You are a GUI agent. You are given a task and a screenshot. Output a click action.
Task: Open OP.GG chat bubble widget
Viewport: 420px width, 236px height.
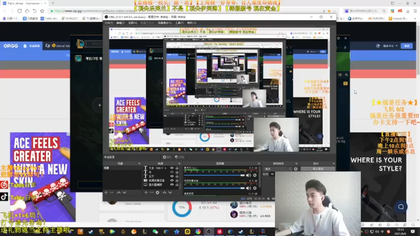pyautogui.click(x=401, y=207)
